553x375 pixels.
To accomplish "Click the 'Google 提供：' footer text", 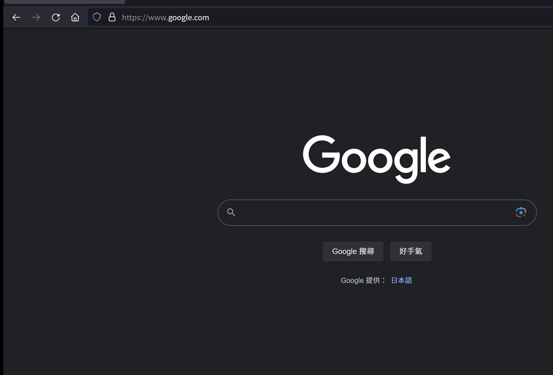I will pyautogui.click(x=363, y=280).
